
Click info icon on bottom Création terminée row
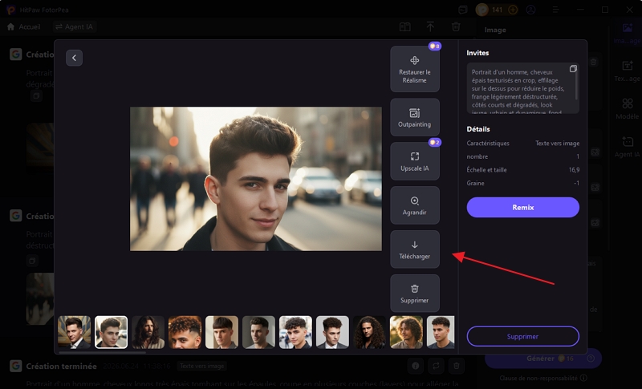pyautogui.click(x=415, y=366)
